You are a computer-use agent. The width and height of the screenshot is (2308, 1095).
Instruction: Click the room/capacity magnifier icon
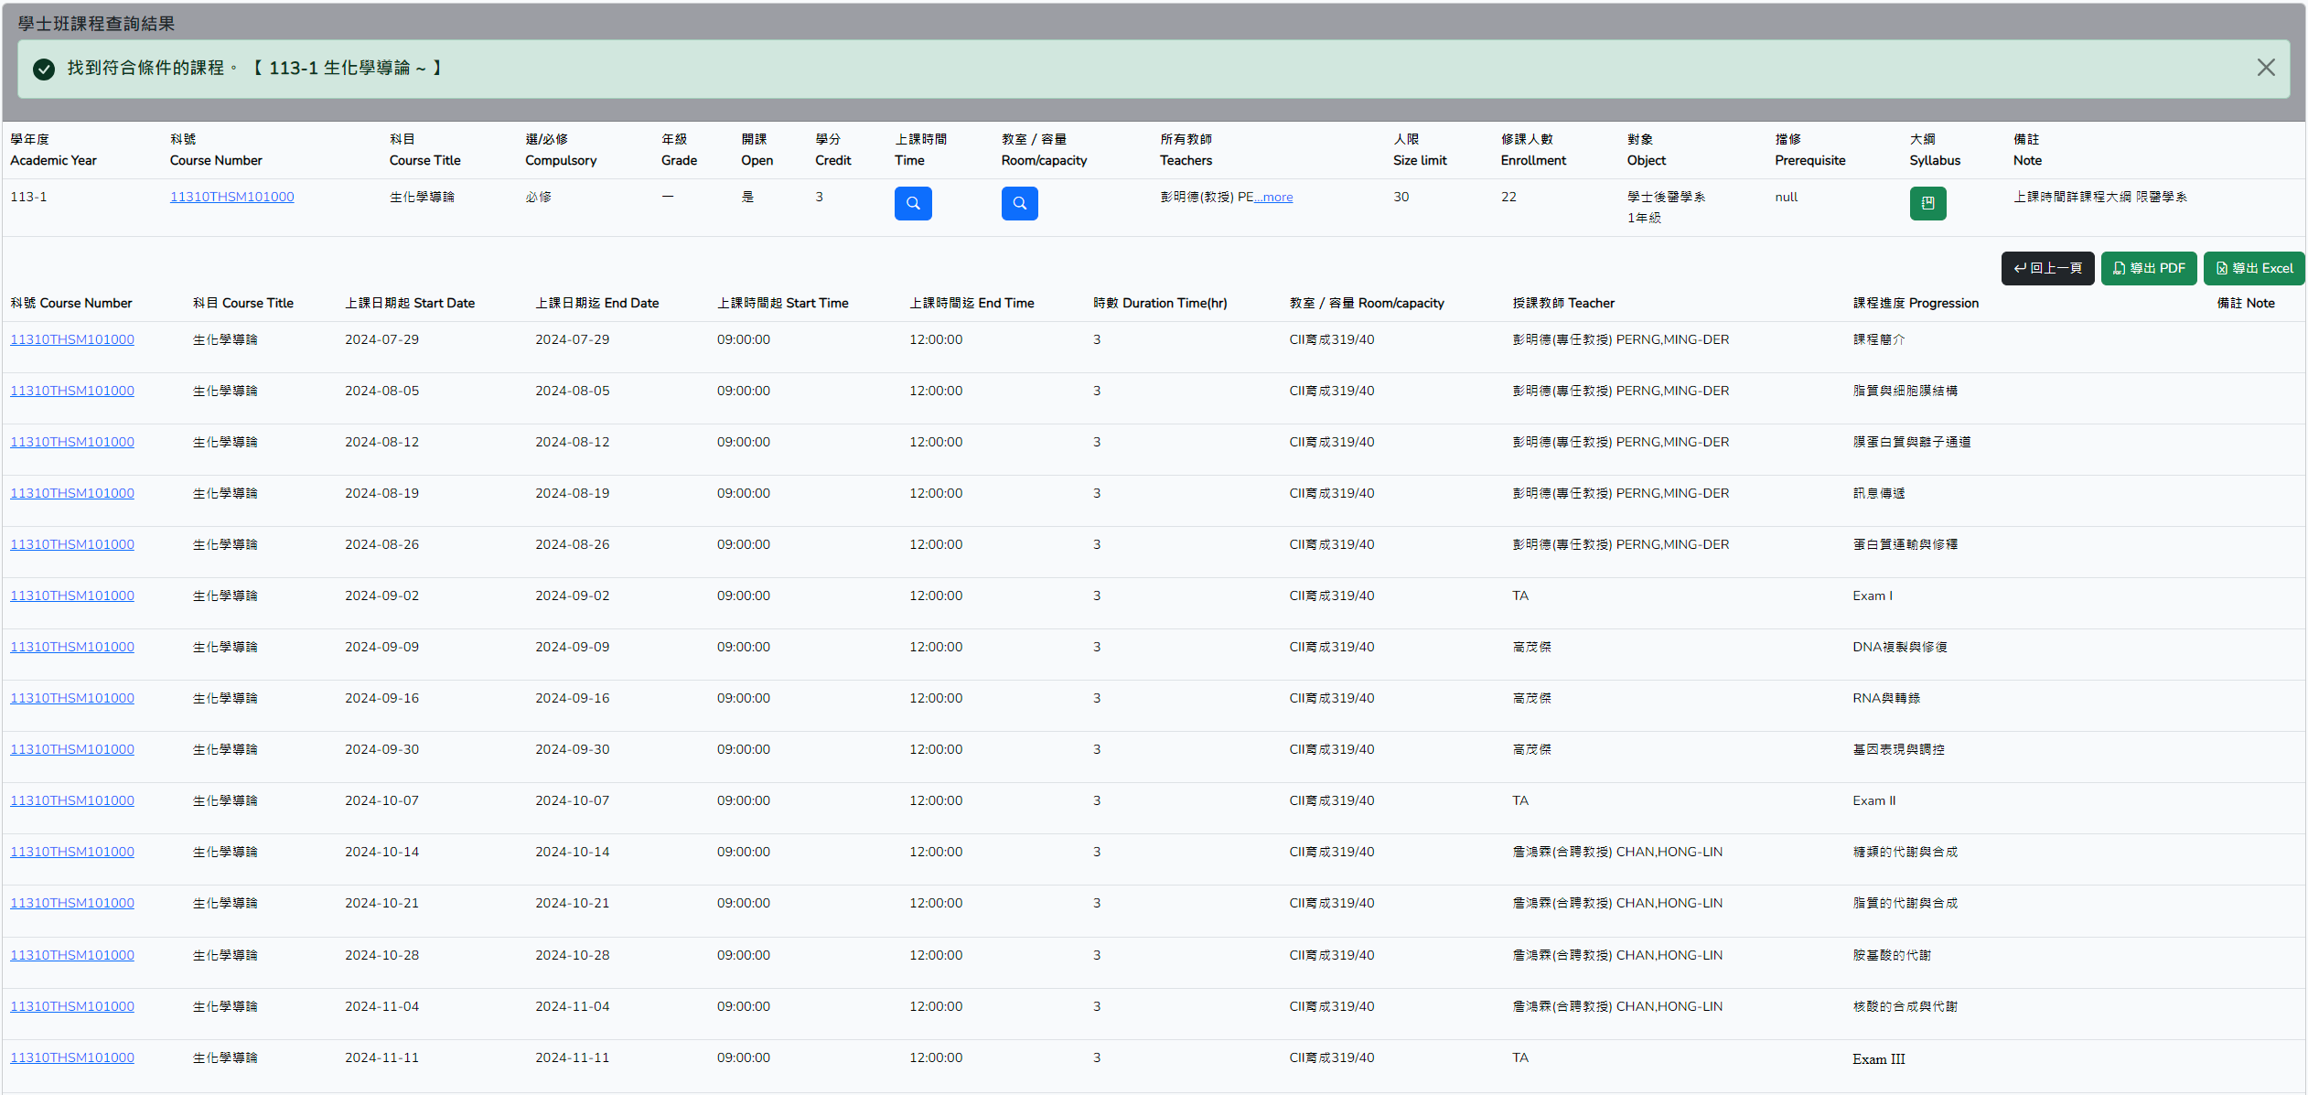[1019, 203]
